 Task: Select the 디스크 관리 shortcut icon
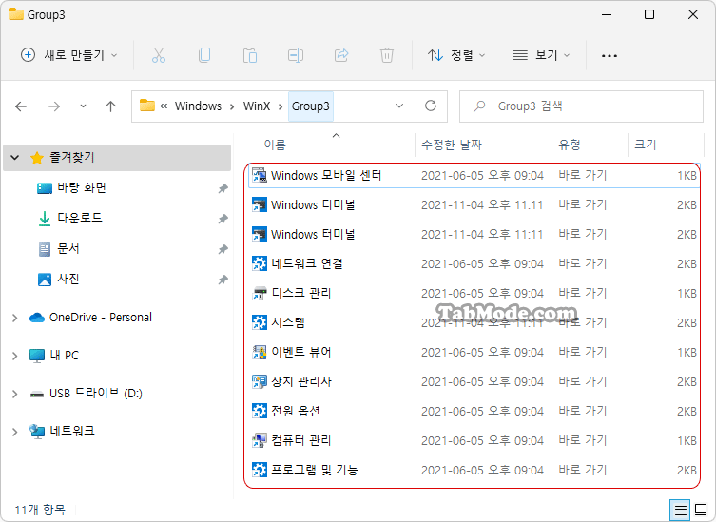click(260, 293)
